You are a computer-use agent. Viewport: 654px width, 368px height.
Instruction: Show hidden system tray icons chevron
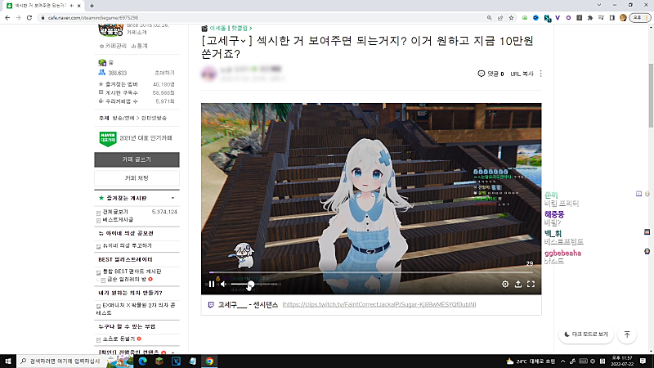[x=562, y=361]
